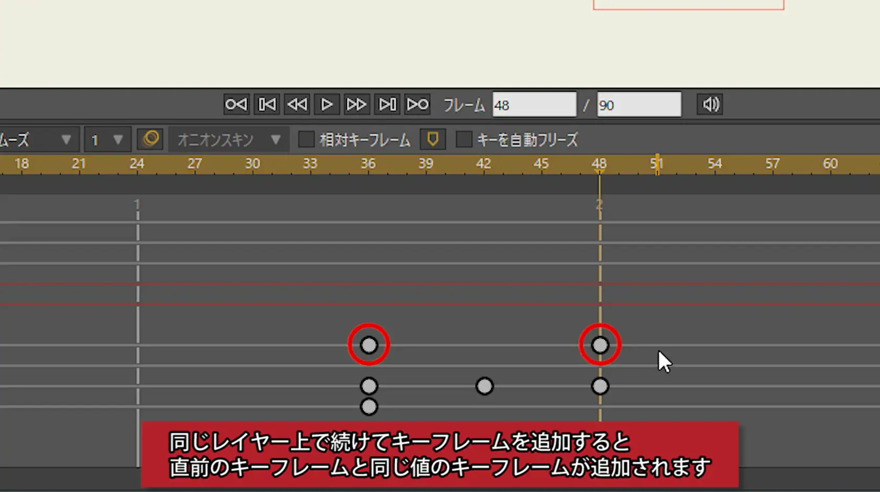
Task: Click the フレーム input showing 48
Action: click(534, 104)
